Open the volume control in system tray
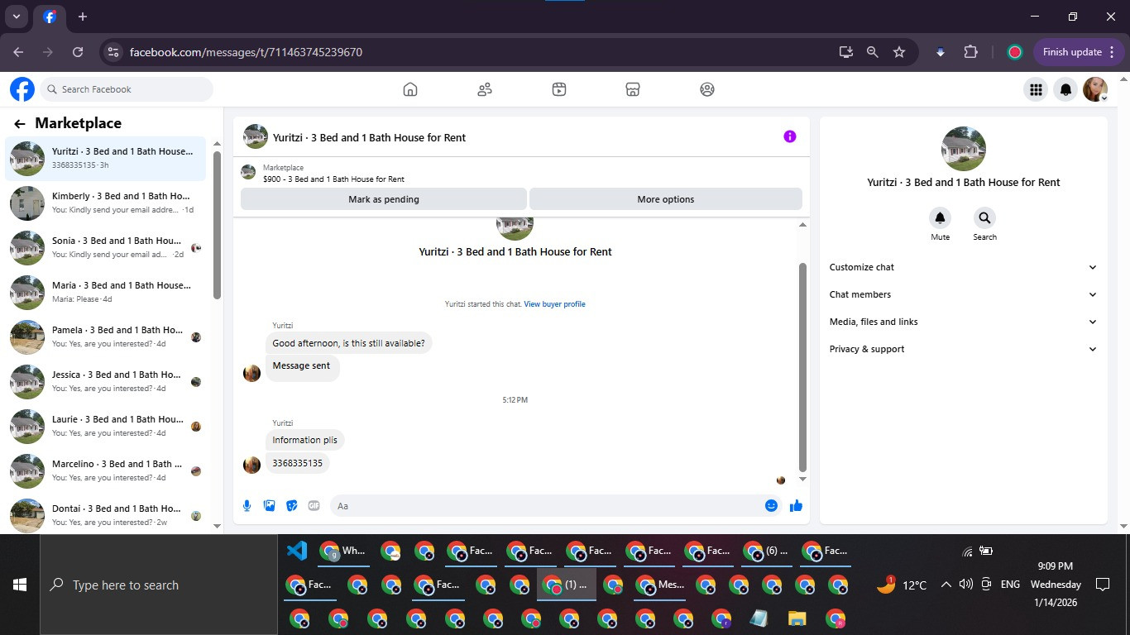Screen dimensions: 1130x635 965,585
